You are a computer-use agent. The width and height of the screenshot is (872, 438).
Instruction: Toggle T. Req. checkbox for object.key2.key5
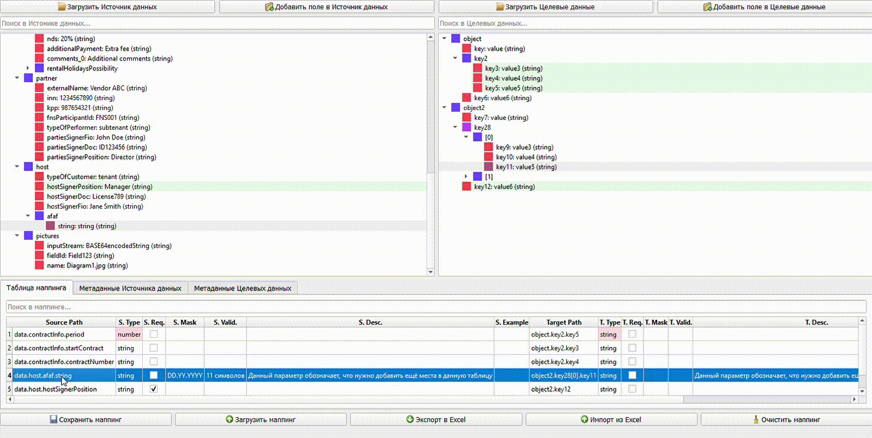point(632,334)
